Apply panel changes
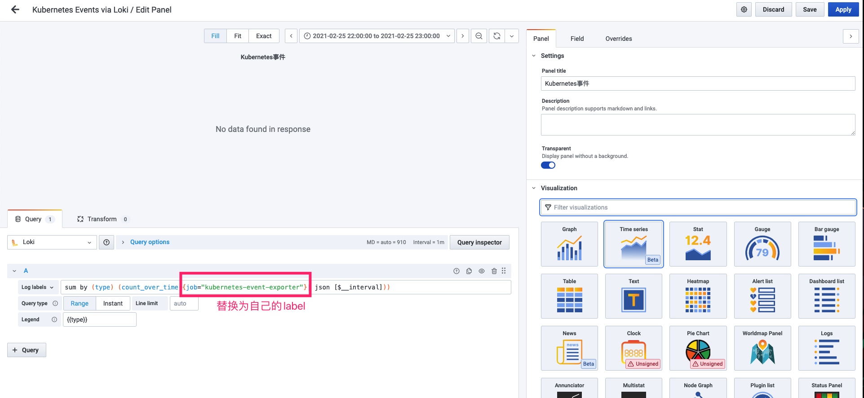This screenshot has height=398, width=864. coord(843,9)
